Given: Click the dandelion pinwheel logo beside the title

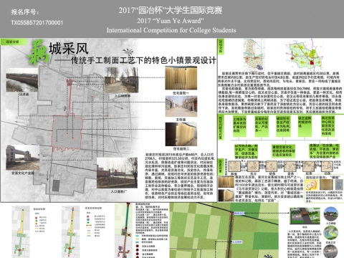Looking at the screenshot, I should coord(128,52).
